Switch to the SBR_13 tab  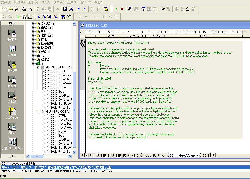(106, 156)
